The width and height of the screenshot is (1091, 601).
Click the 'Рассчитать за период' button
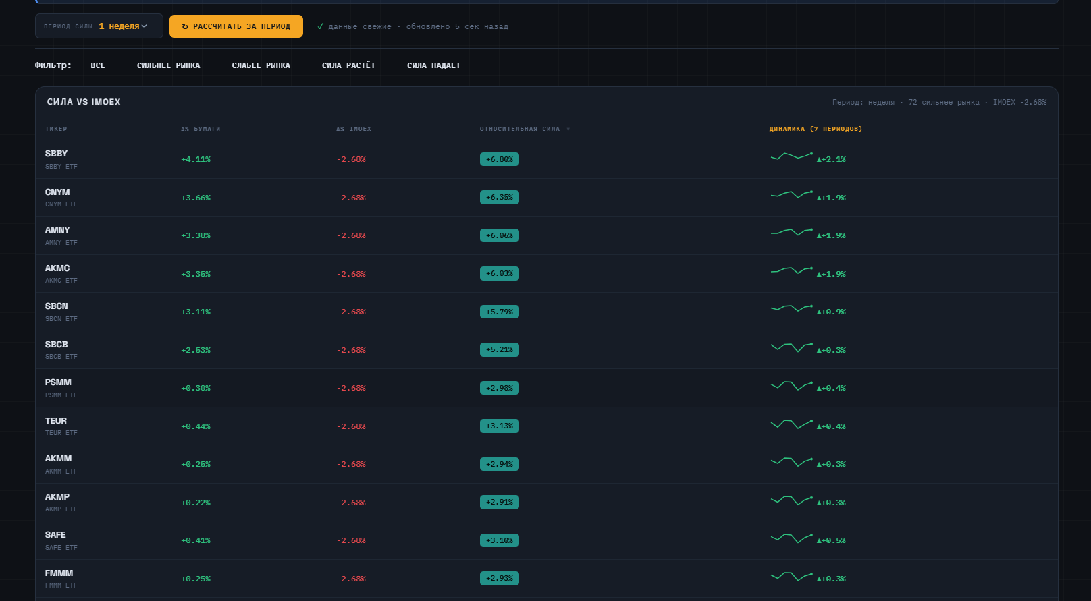pos(236,26)
